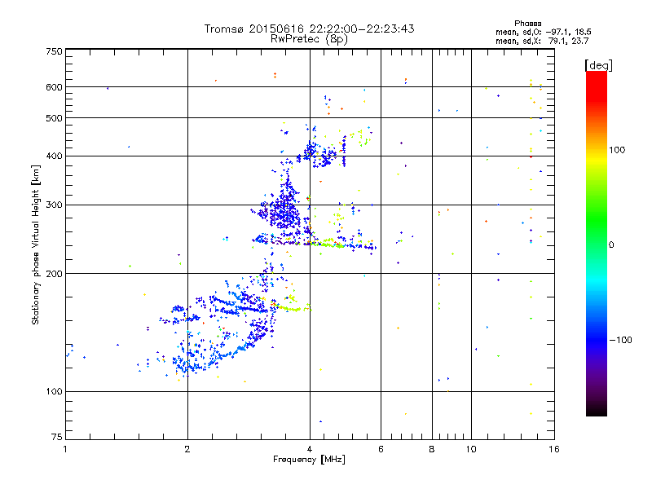
Task: Click the y-axis tick label '500'
Action: coord(55,118)
